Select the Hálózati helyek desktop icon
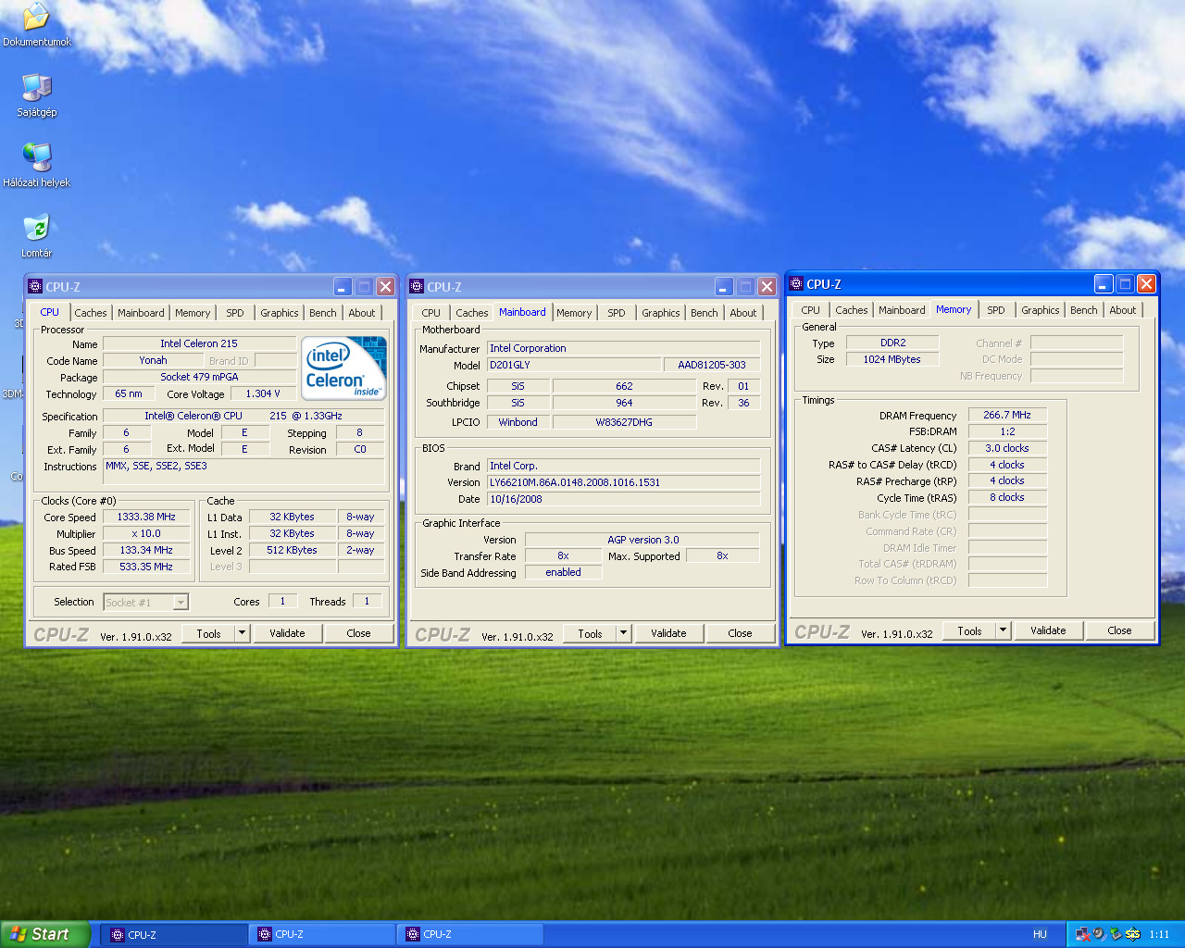Image resolution: width=1185 pixels, height=948 pixels. click(36, 158)
